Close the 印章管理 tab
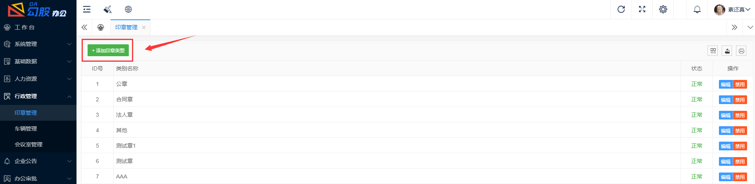 pos(144,27)
